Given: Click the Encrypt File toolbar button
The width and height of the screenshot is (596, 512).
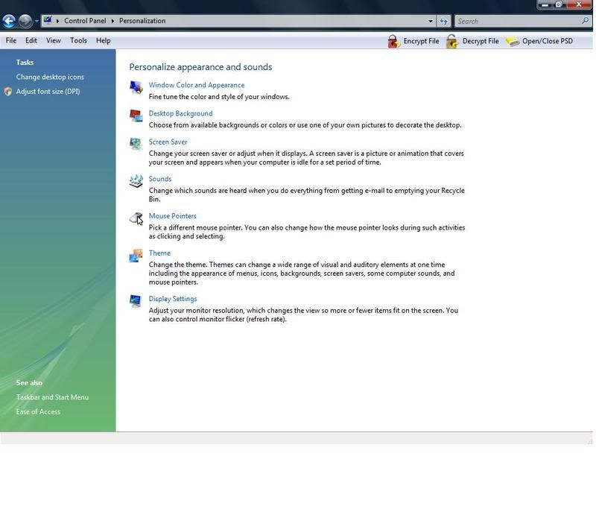Looking at the screenshot, I should (413, 41).
